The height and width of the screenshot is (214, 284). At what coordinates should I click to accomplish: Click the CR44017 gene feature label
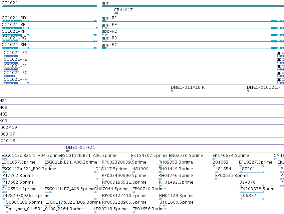point(123,10)
